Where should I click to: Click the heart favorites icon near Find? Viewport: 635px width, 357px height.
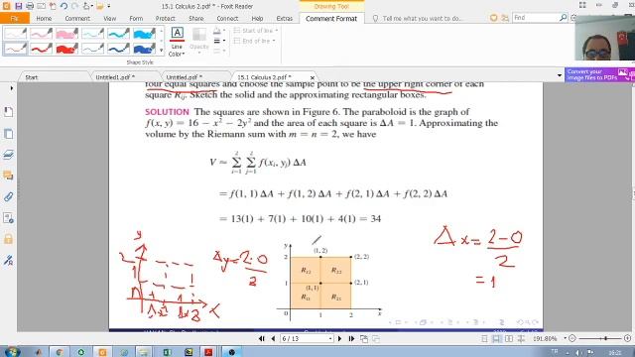tap(493, 18)
